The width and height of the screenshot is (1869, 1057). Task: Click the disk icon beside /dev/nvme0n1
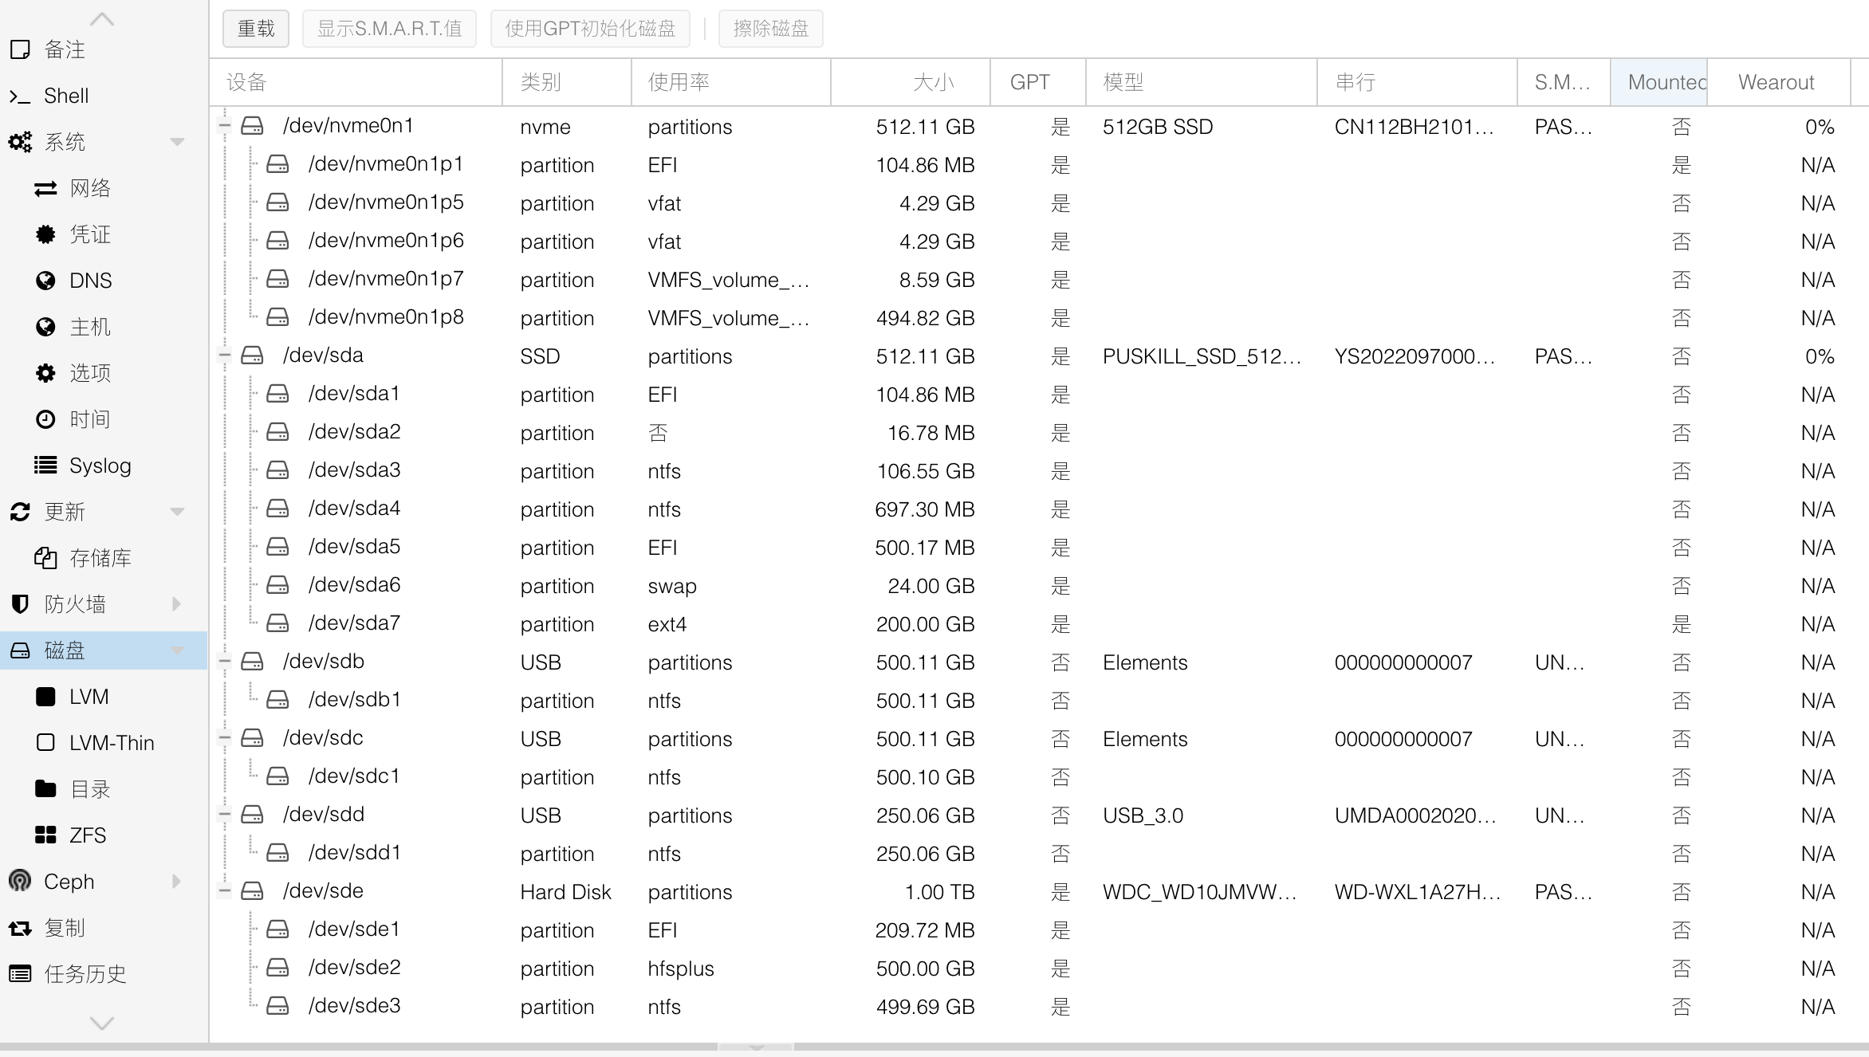pos(253,126)
